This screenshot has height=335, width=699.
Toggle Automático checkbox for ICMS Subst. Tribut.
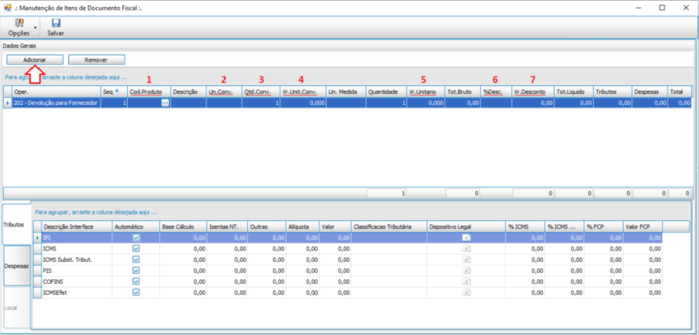(137, 259)
